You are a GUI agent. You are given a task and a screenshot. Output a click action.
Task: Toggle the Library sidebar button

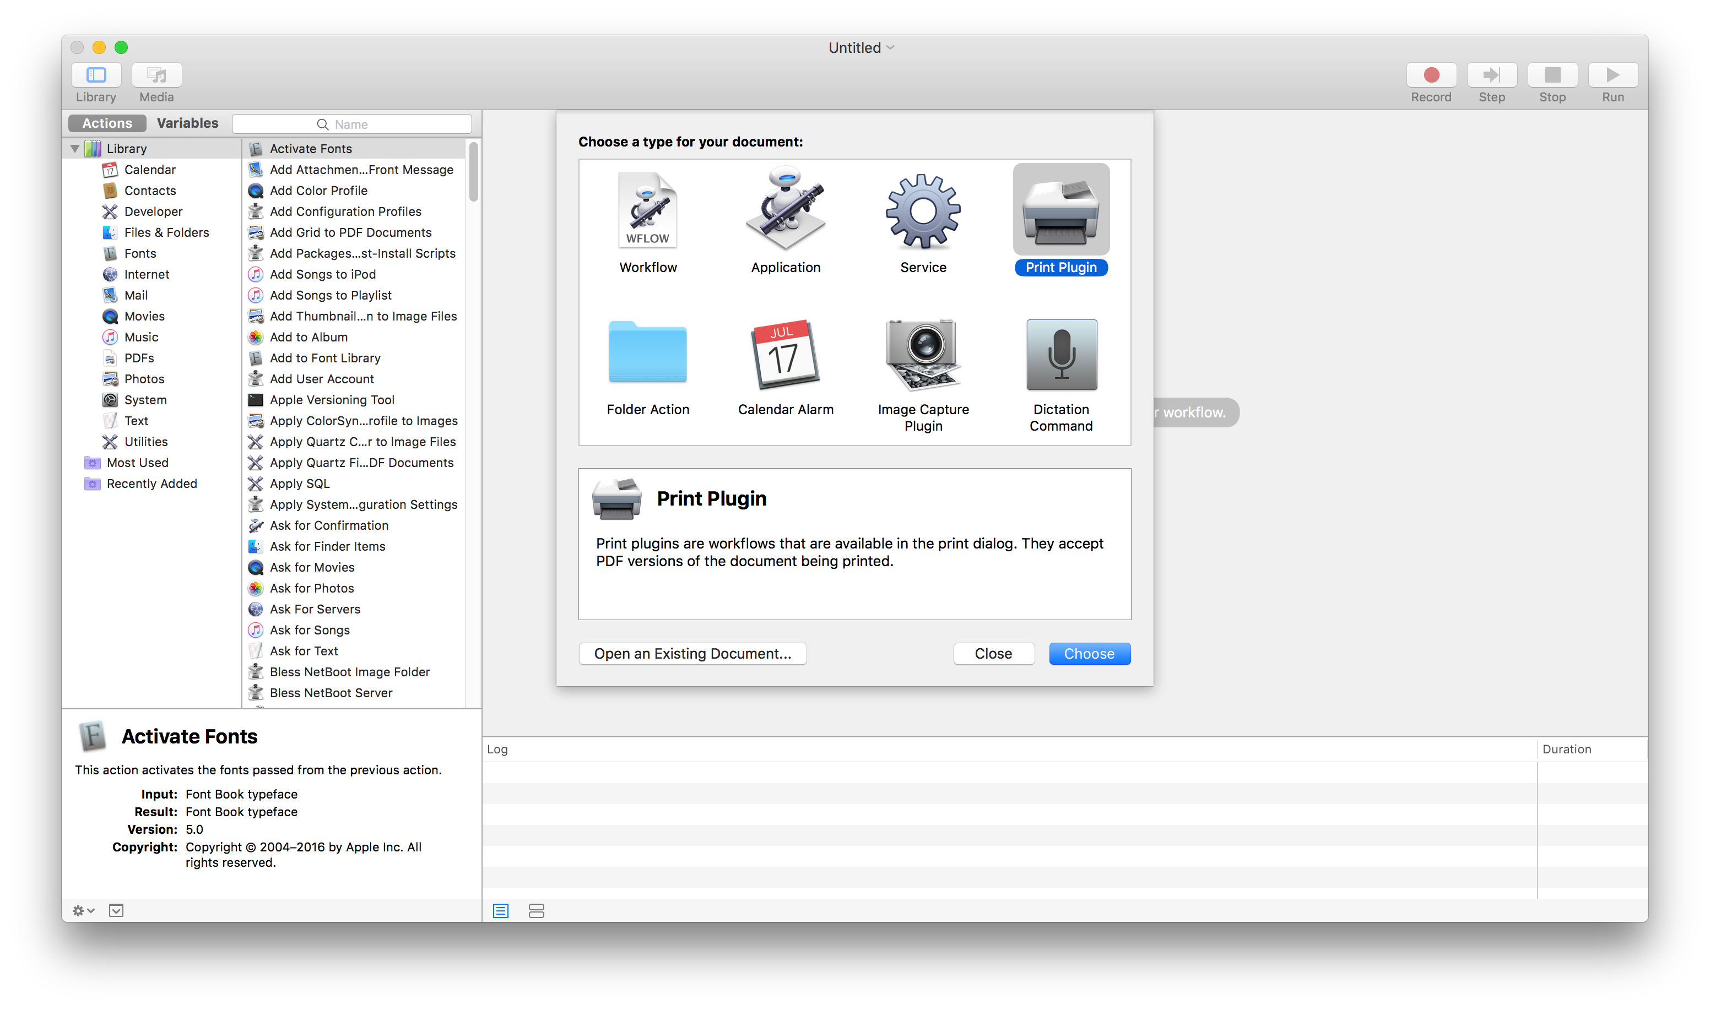(96, 75)
